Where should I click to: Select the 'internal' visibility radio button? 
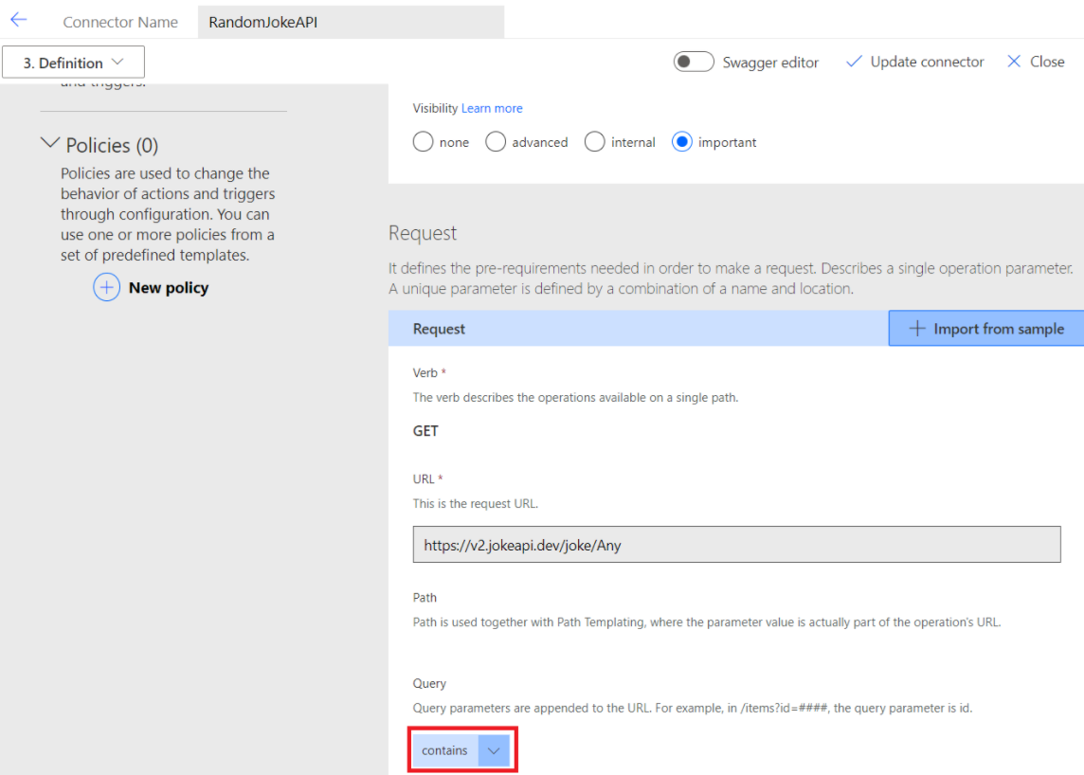[x=595, y=142]
